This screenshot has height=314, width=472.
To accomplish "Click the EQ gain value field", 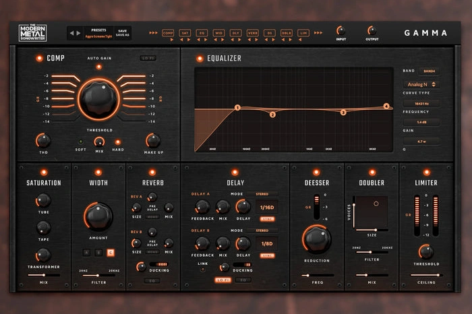I will 421,122.
